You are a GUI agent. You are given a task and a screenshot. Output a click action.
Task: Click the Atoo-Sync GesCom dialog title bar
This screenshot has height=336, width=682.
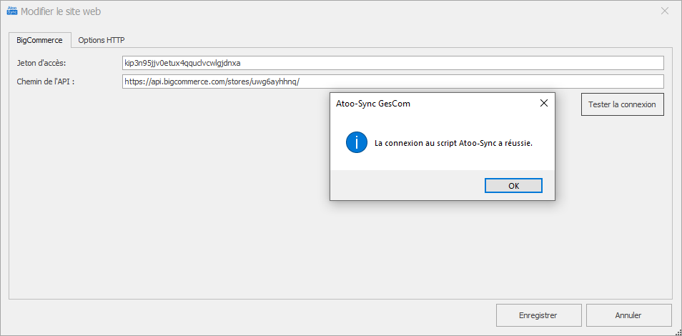click(x=433, y=104)
